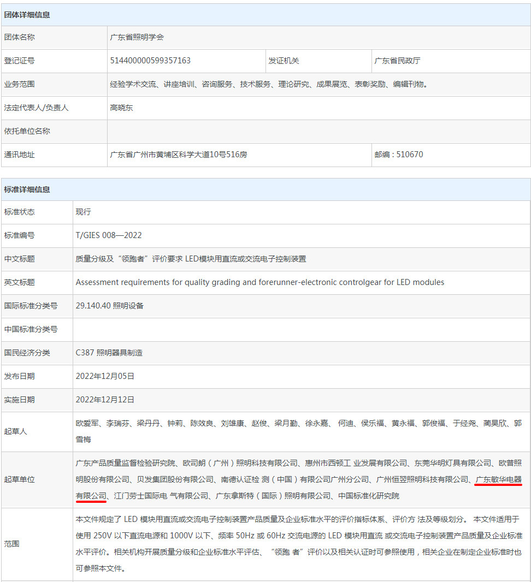Click the empty 依托单位名称 value cell
531x582 pixels.
(x=318, y=131)
